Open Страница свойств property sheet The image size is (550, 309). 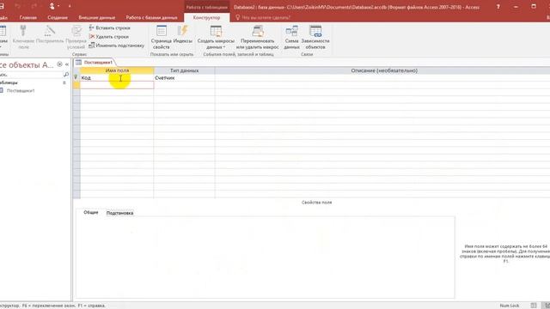click(162, 37)
